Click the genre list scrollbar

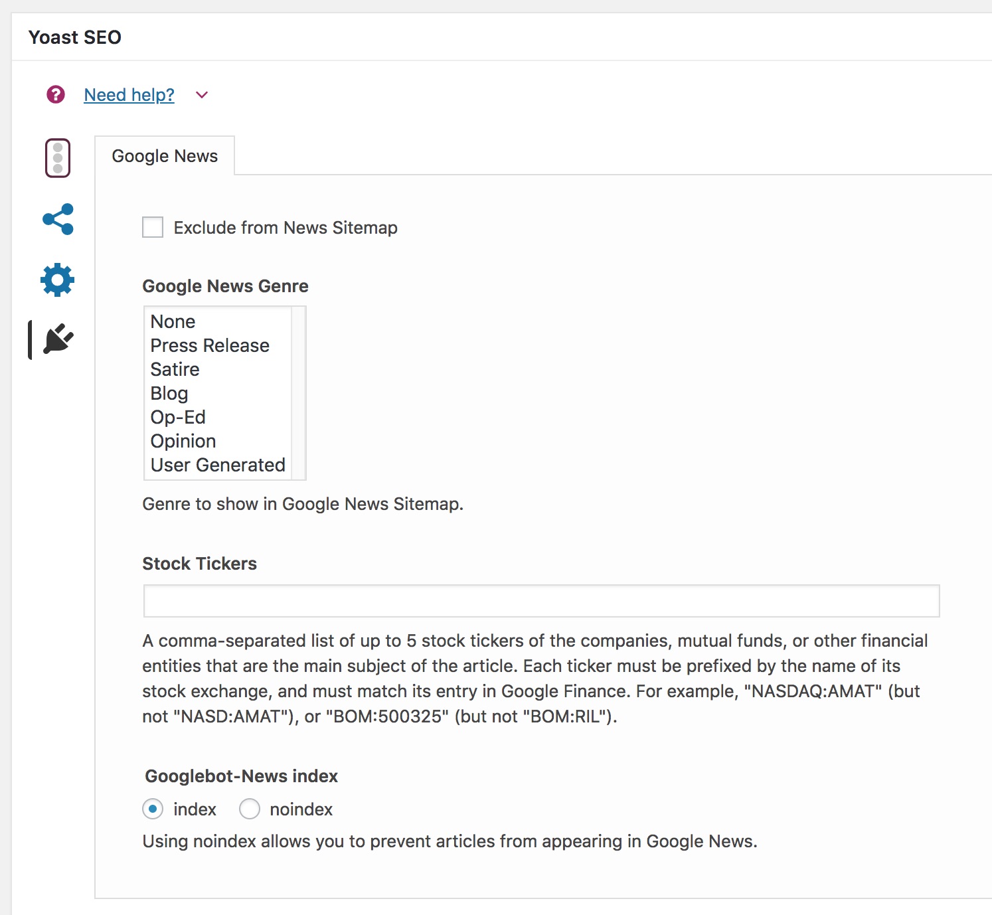[x=298, y=393]
